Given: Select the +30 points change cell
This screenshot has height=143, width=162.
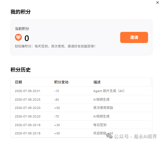Looking at the screenshot, I should [57, 125].
